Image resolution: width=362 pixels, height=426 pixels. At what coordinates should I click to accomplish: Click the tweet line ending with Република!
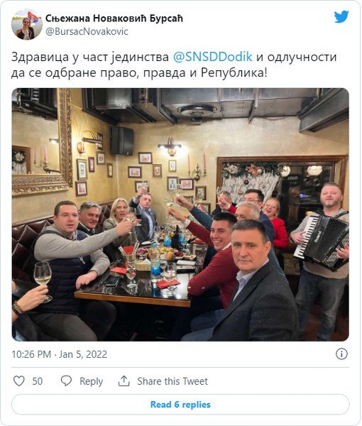click(139, 73)
